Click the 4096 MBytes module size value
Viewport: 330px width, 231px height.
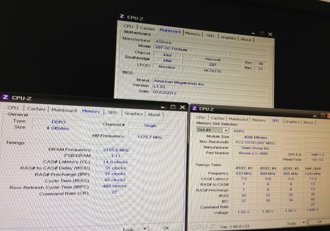255,137
